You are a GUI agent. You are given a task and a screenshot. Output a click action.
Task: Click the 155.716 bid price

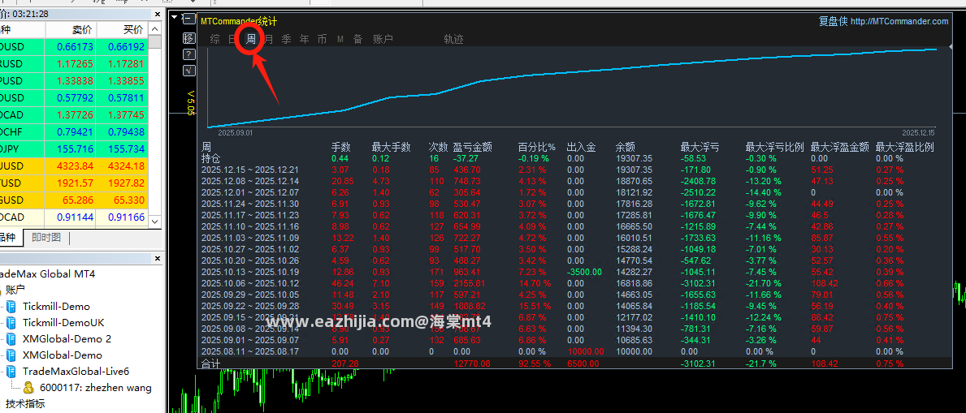pos(76,149)
